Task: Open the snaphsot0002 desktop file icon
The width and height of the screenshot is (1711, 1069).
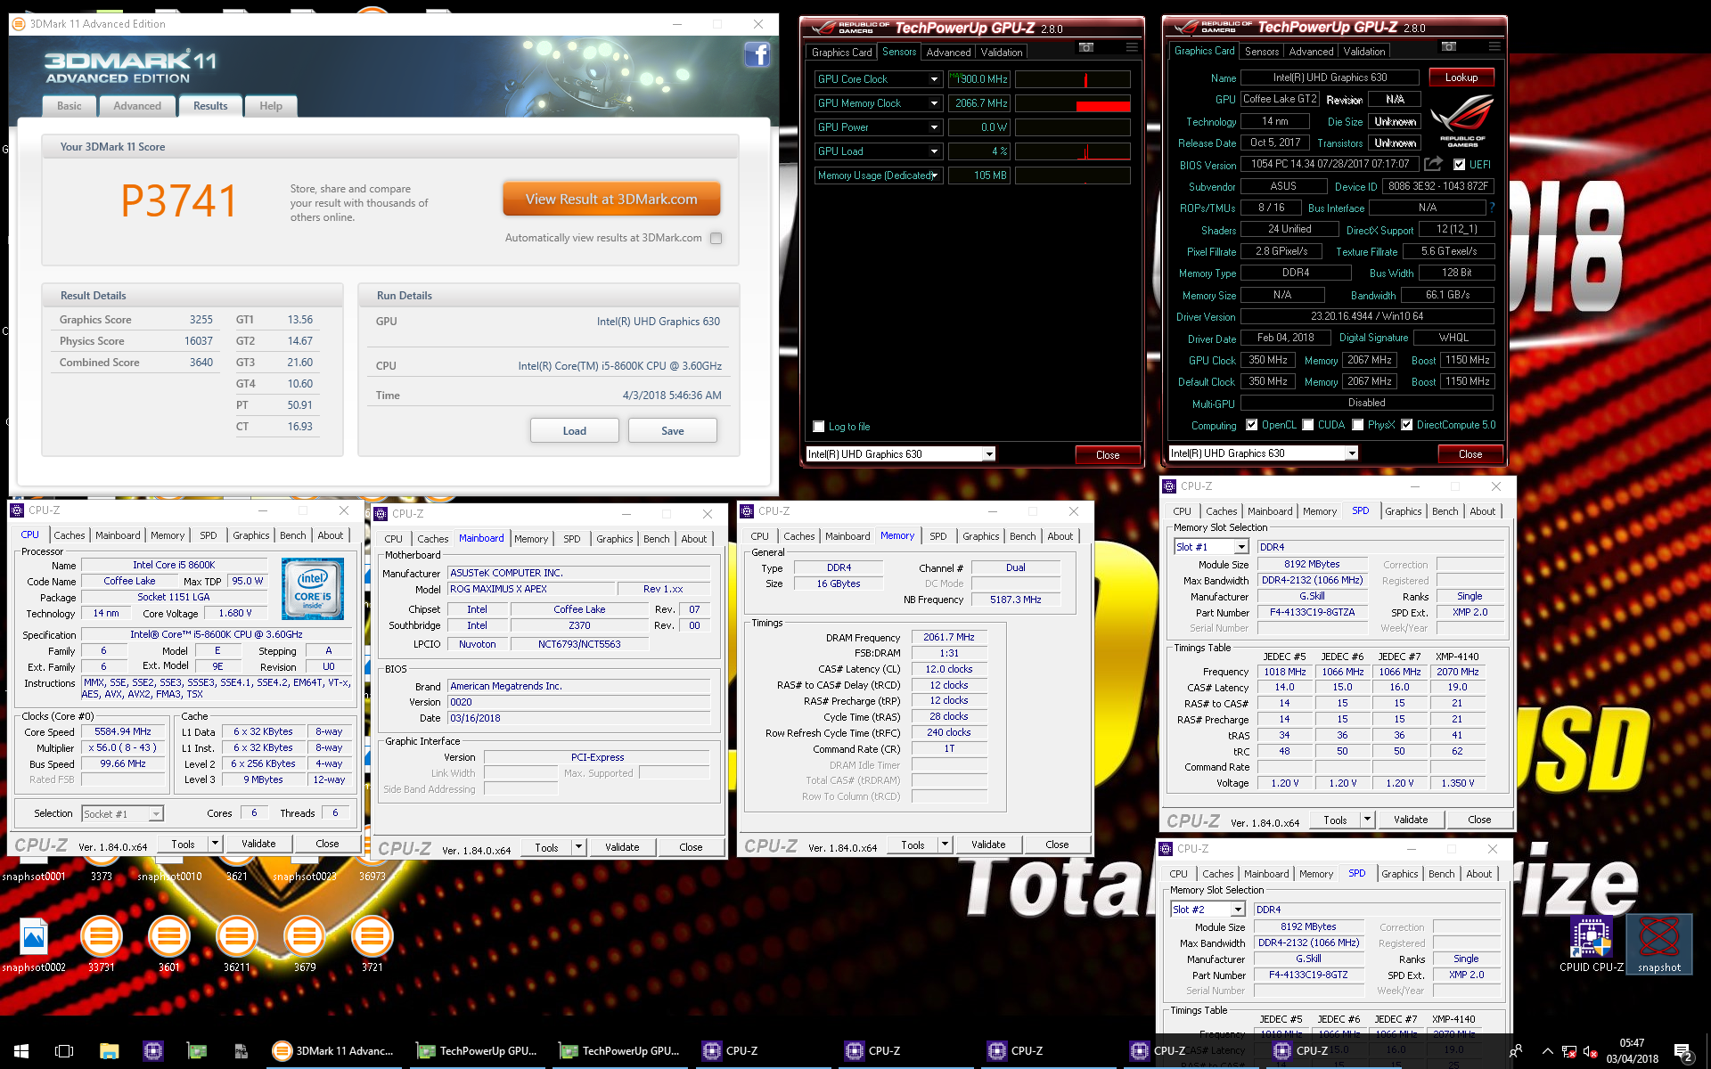Action: pyautogui.click(x=34, y=944)
